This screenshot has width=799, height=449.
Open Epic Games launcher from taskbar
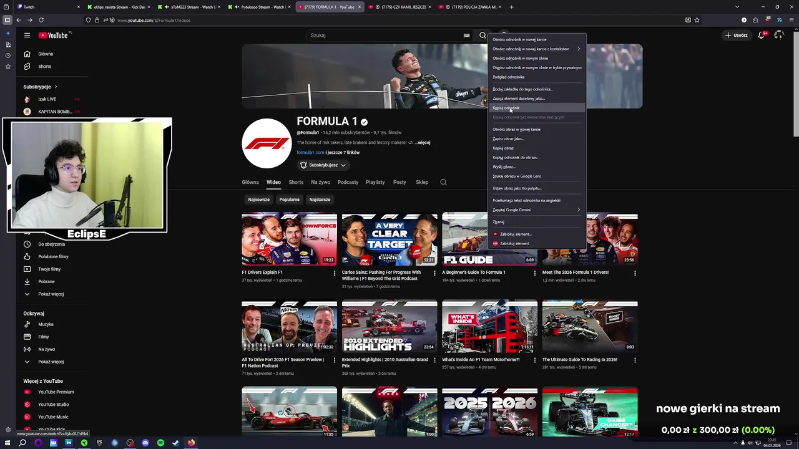point(99,443)
